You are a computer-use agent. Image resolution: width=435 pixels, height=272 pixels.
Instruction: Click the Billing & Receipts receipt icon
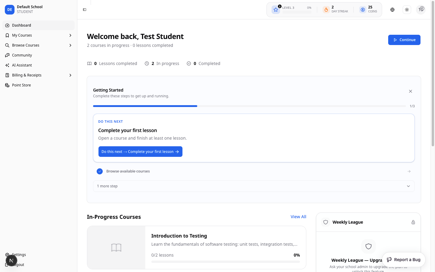[7, 75]
